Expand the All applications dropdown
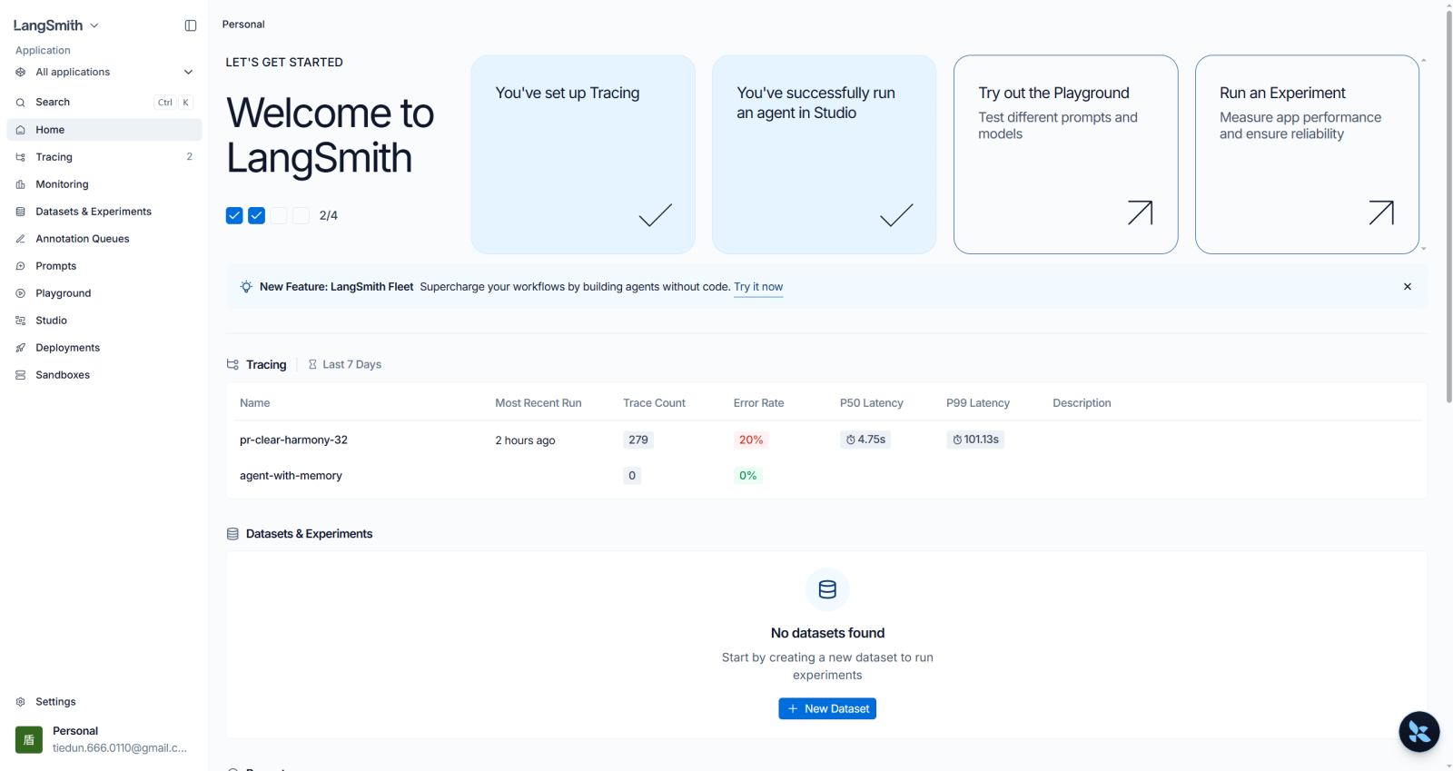1453x771 pixels. (x=188, y=72)
